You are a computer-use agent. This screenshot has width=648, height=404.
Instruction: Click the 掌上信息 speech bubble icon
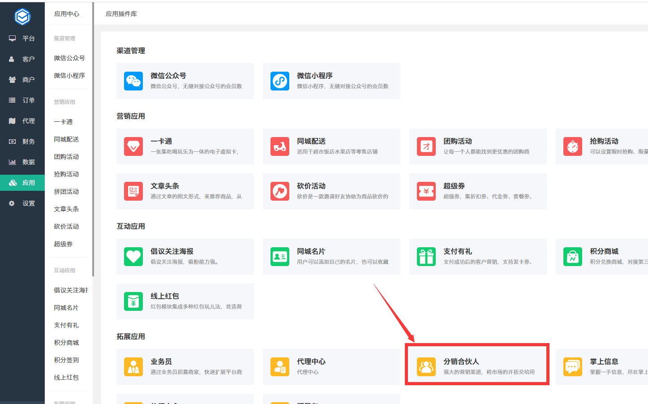[573, 367]
